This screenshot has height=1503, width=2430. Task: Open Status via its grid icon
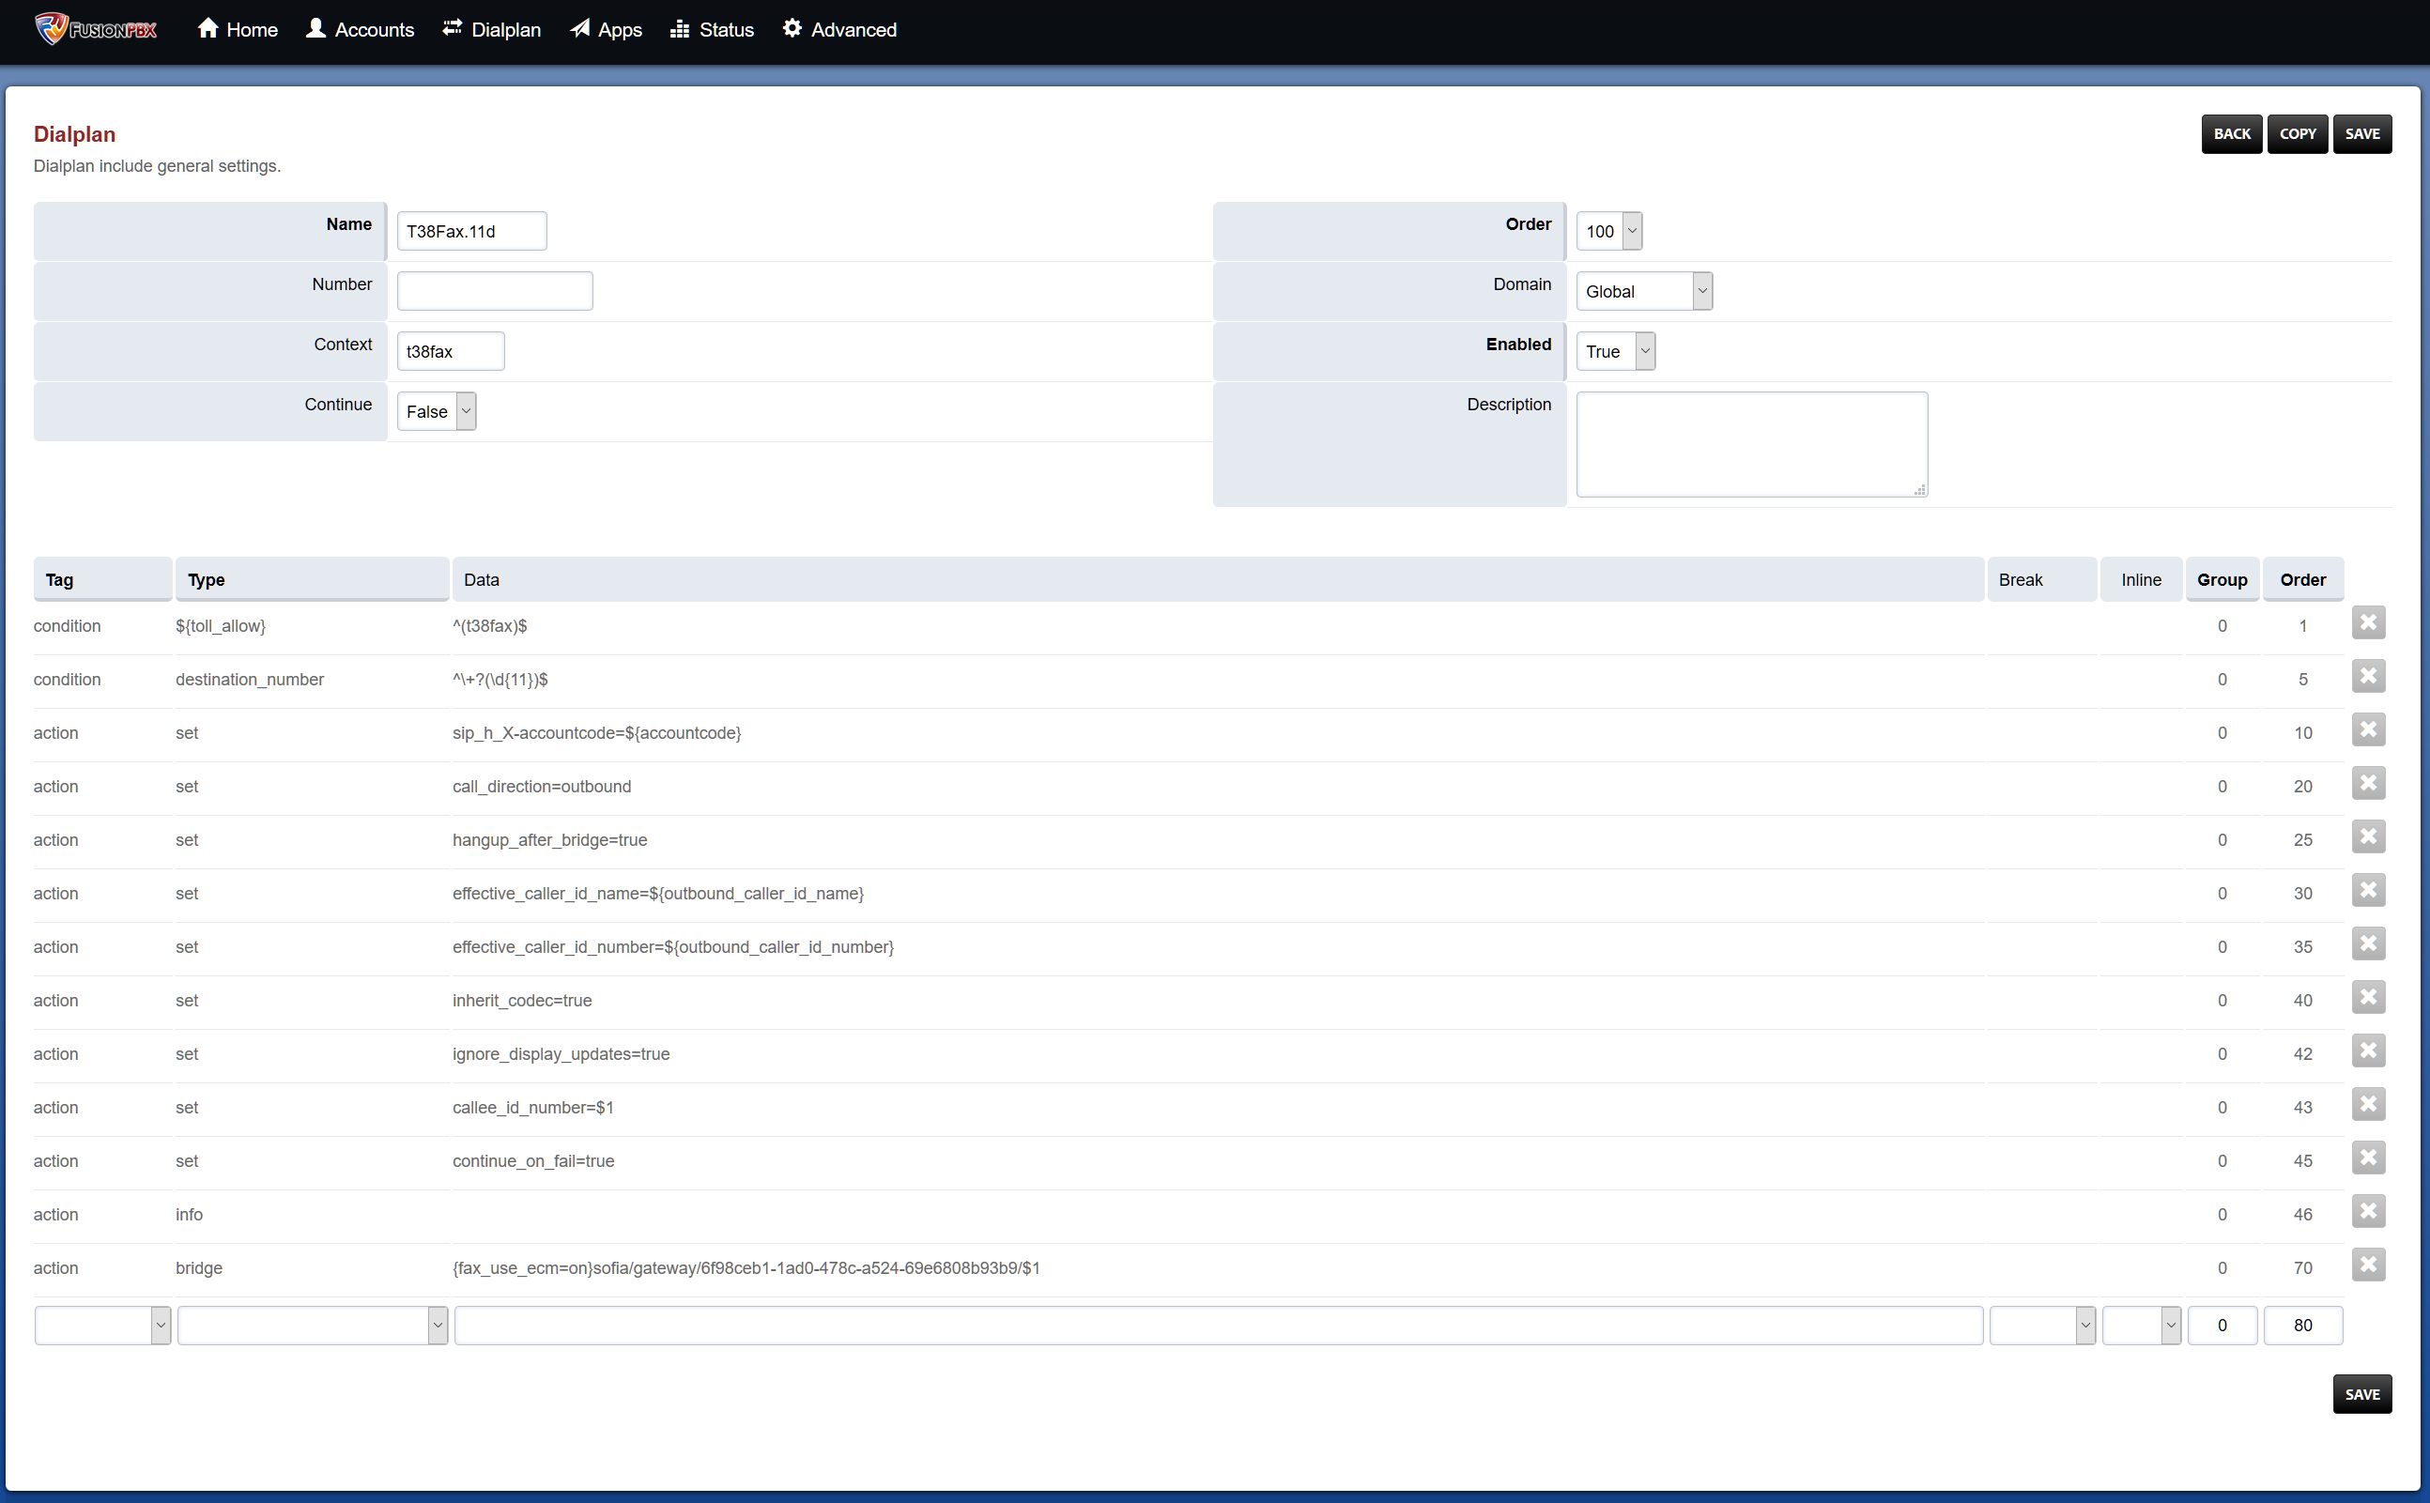tap(680, 29)
